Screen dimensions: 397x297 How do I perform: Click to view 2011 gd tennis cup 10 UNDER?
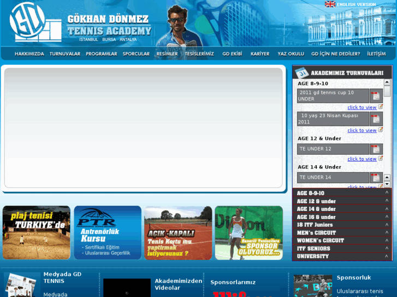362,107
